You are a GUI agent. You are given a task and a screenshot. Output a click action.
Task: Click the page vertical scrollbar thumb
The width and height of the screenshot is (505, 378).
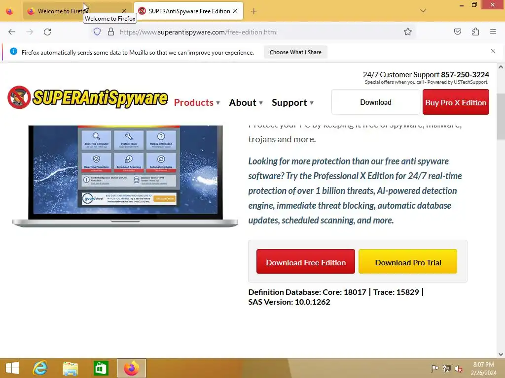pos(501,117)
